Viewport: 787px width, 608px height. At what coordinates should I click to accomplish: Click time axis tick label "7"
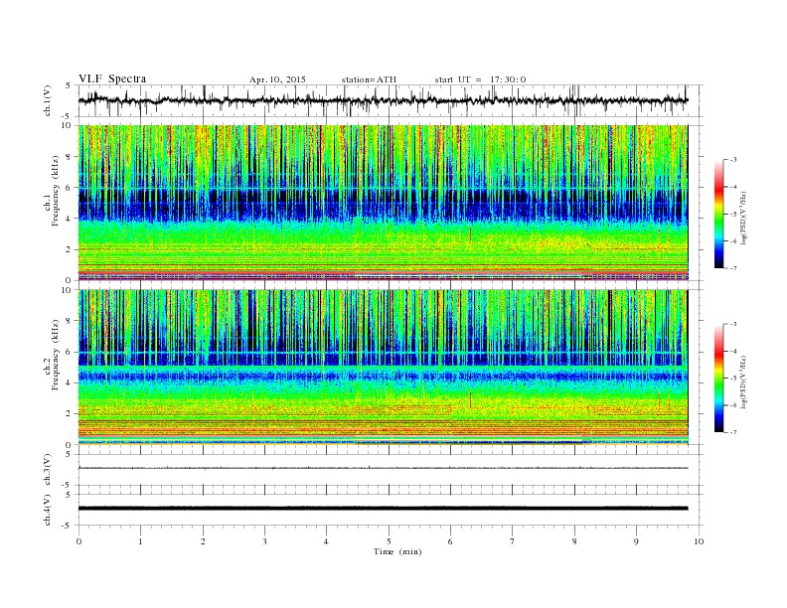[513, 541]
